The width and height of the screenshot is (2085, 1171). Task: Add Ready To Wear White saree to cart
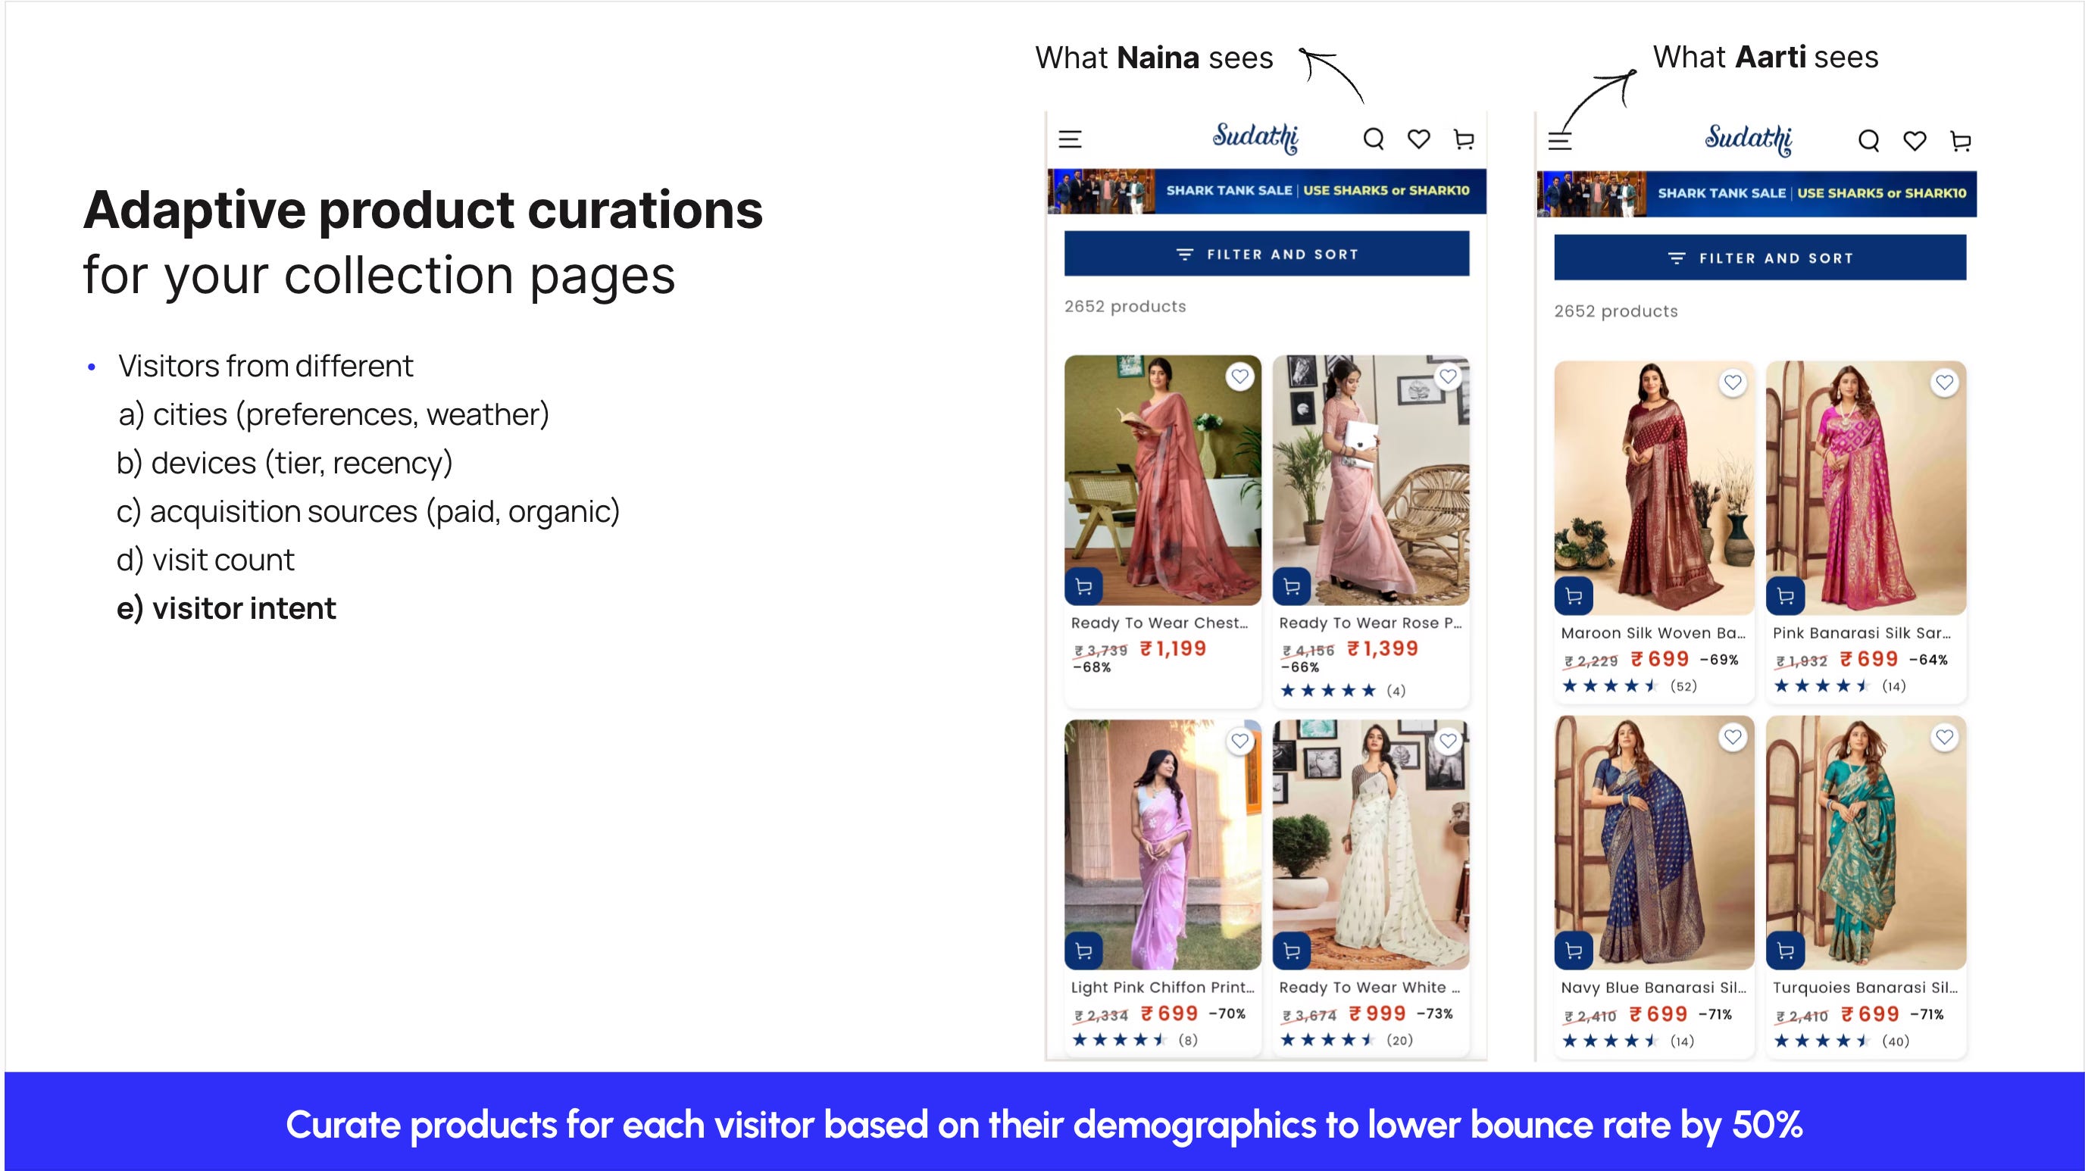(1292, 950)
